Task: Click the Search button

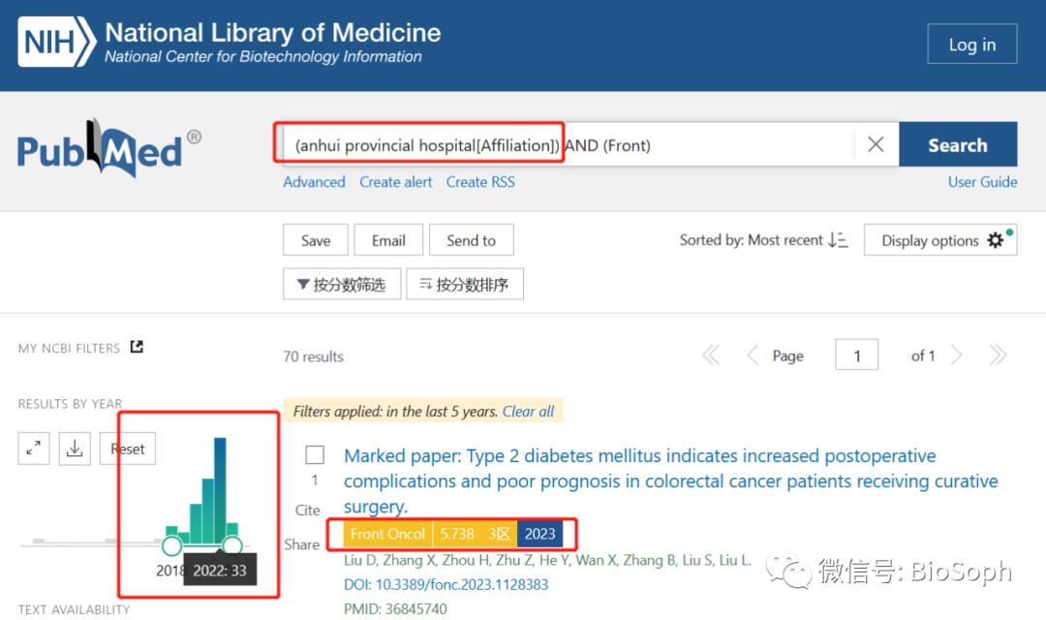Action: (957, 144)
